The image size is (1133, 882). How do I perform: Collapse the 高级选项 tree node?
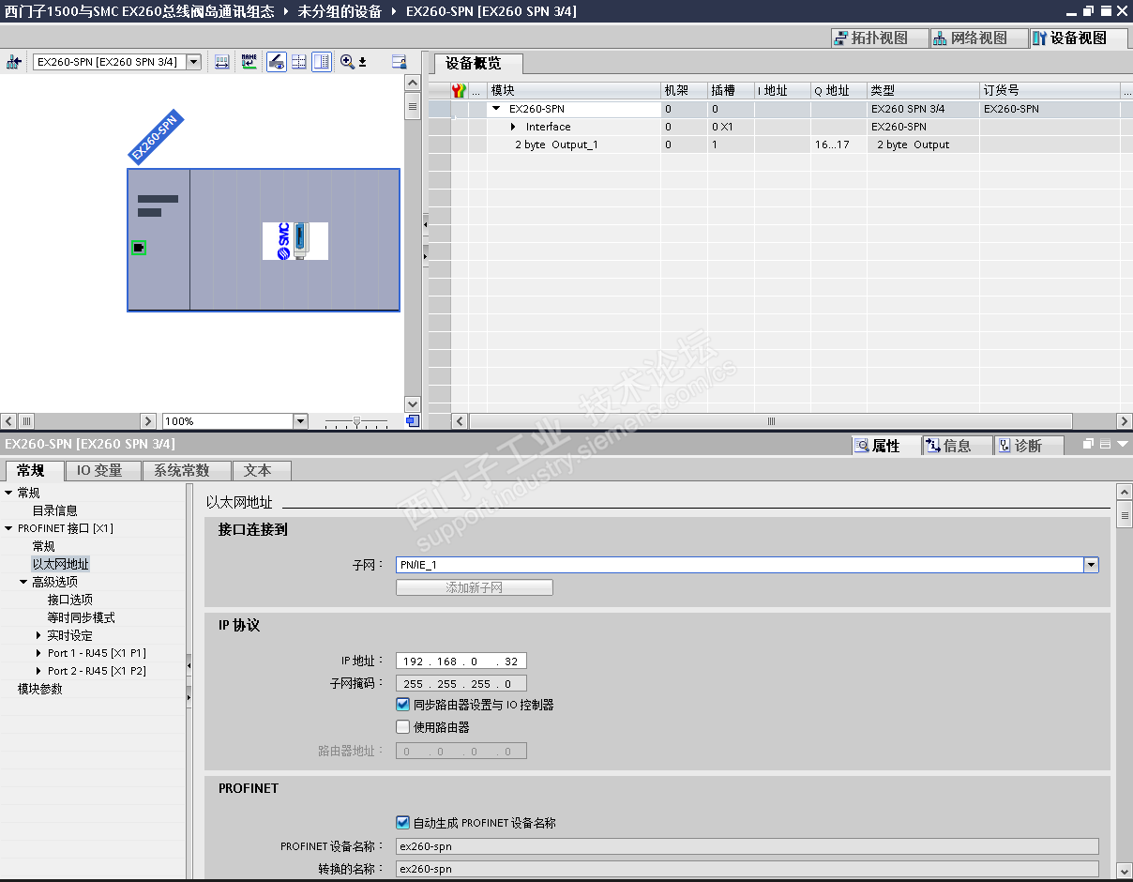click(23, 582)
